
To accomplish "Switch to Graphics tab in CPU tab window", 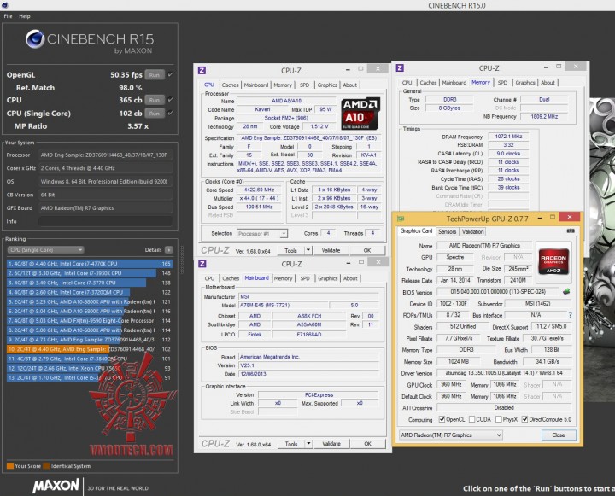I will tap(327, 85).
